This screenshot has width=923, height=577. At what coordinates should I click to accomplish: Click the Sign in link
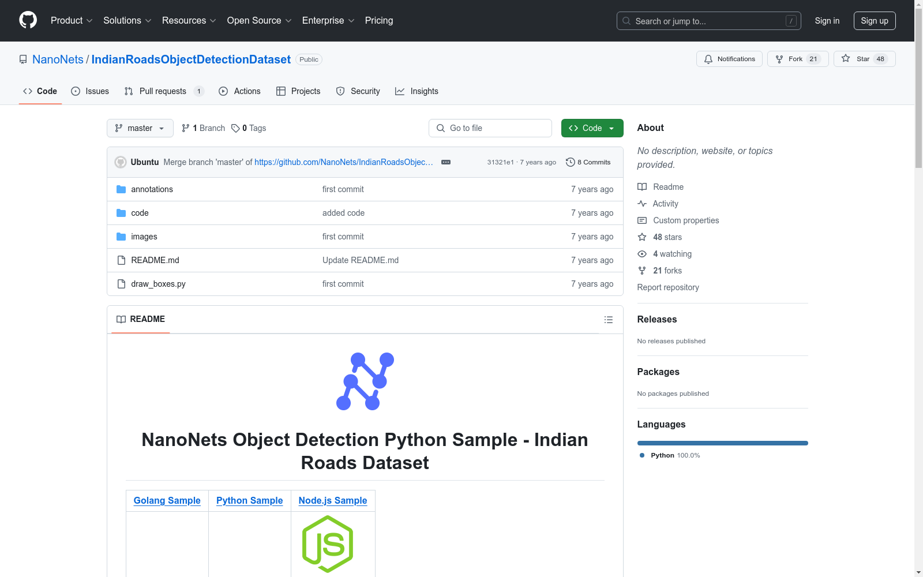(827, 21)
